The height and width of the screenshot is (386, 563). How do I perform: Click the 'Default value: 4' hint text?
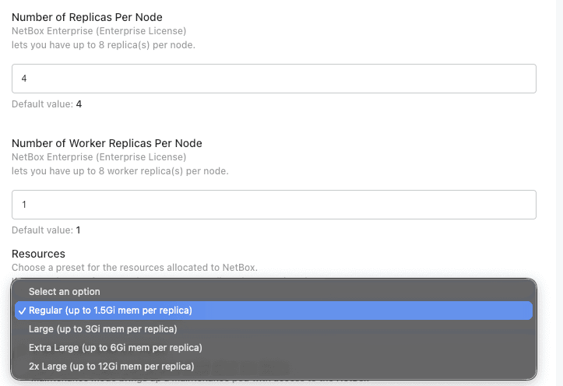click(47, 104)
